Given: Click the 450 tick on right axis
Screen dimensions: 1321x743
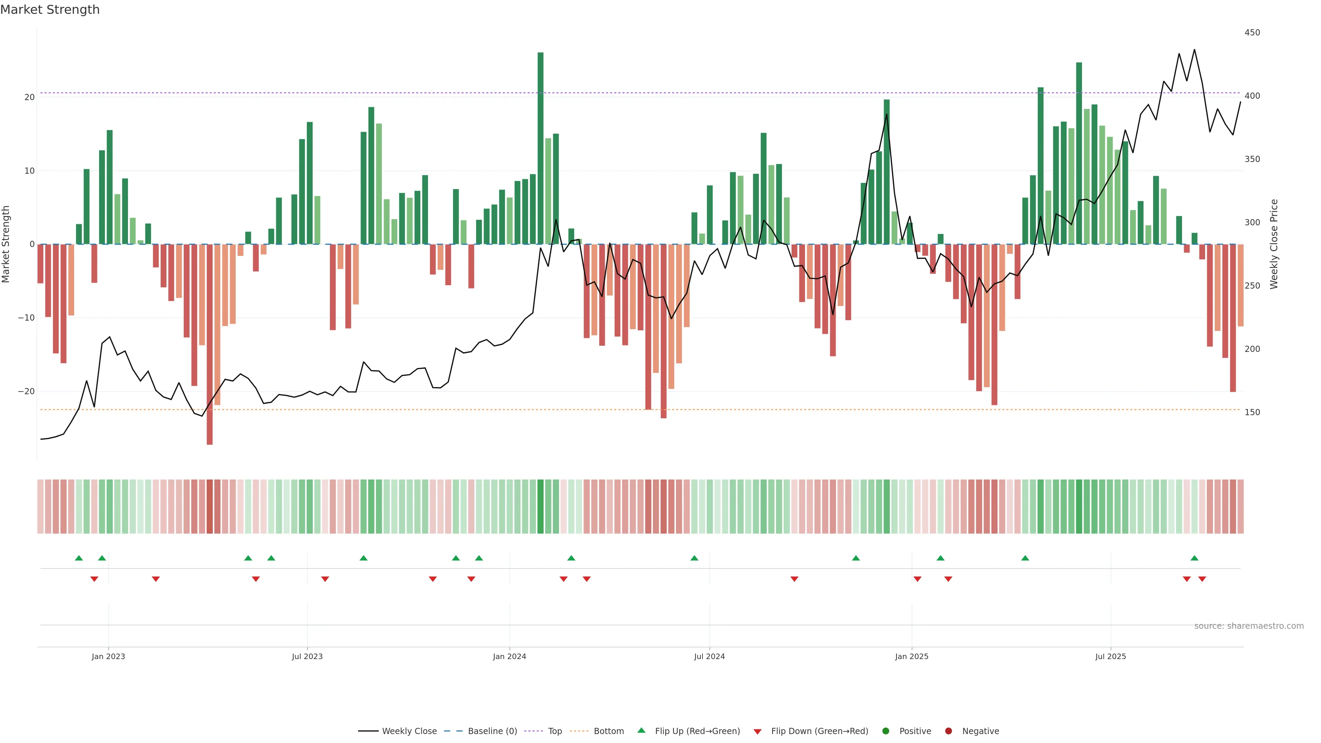Looking at the screenshot, I should coord(1252,32).
